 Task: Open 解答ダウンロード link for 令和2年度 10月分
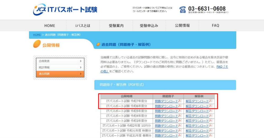point(197,126)
